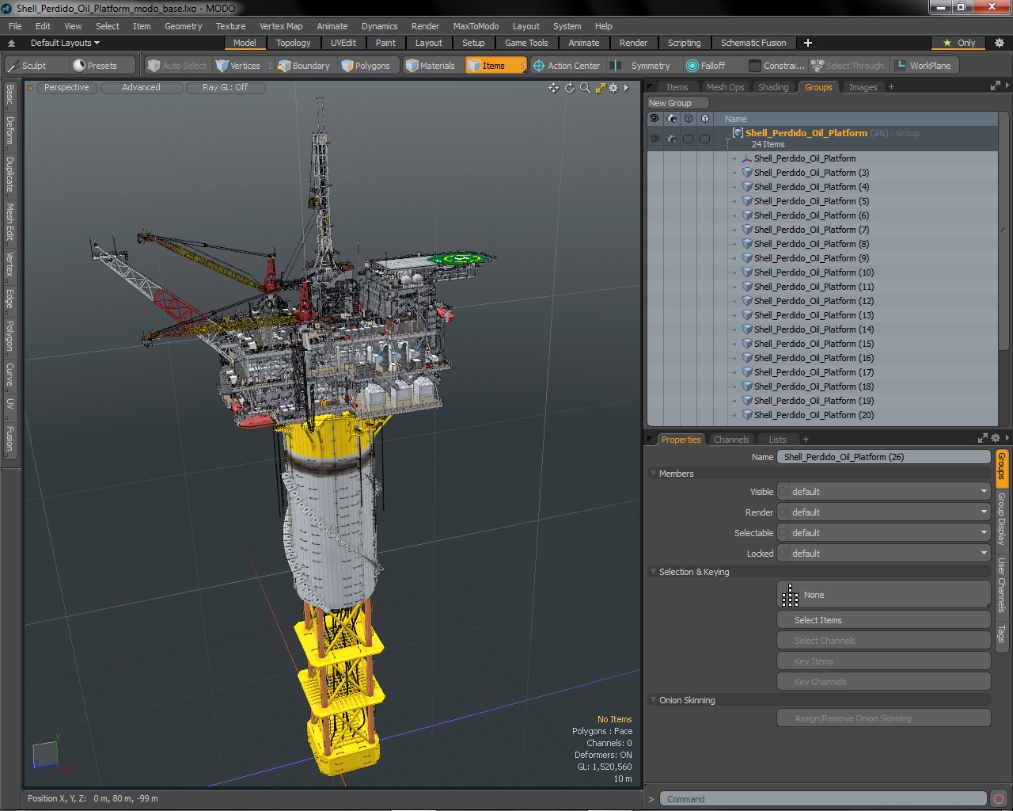Open the Visible dropdown in Members
This screenshot has height=811, width=1013.
pyautogui.click(x=884, y=492)
